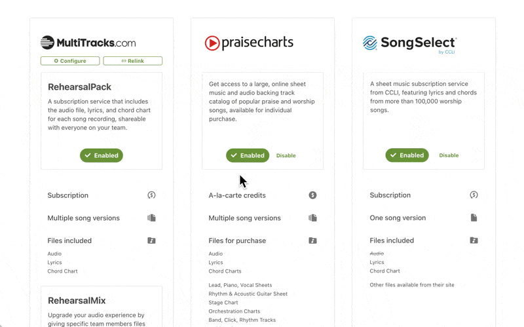Viewport: 524px width, 327px height.
Task: Click stacked pages icon beside PraiseCharts Multiple song versions
Action: pos(312,218)
